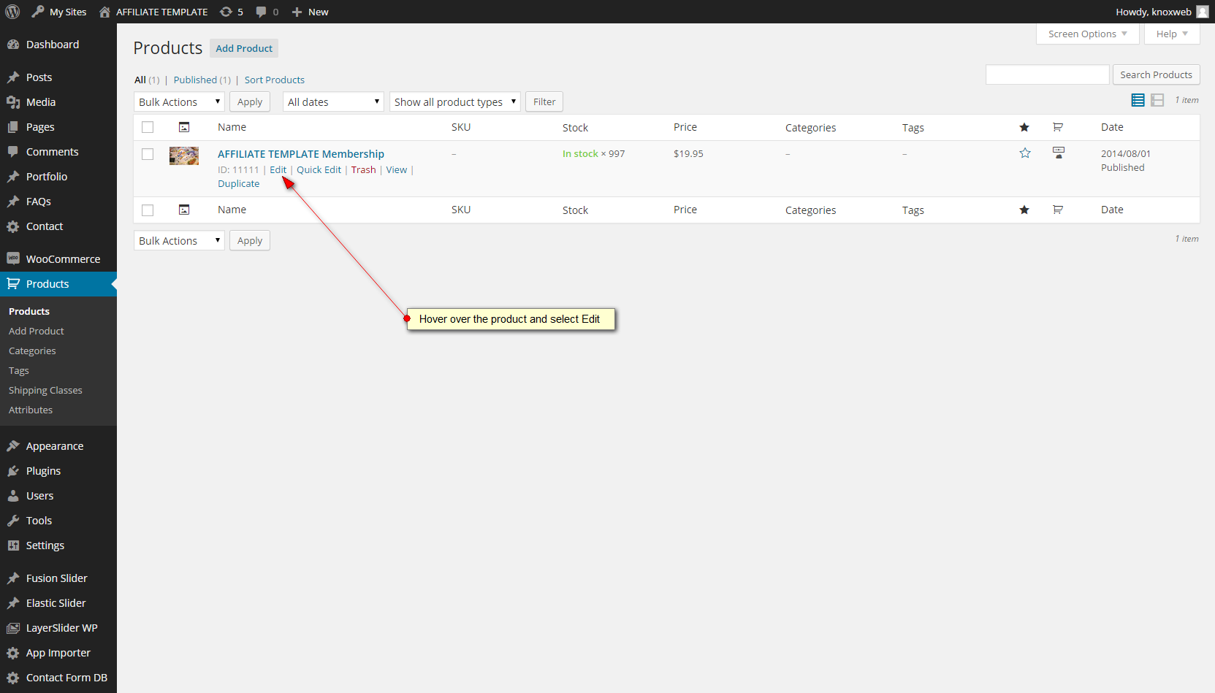Image resolution: width=1215 pixels, height=693 pixels.
Task: Sort by image column header icon
Action: point(184,128)
